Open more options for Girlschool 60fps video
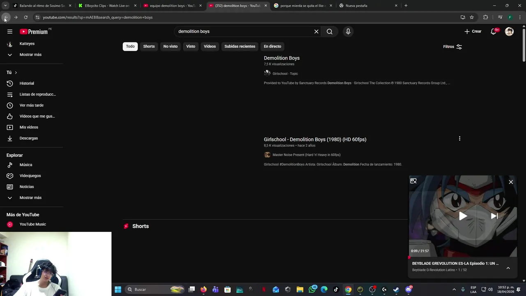 point(459,139)
